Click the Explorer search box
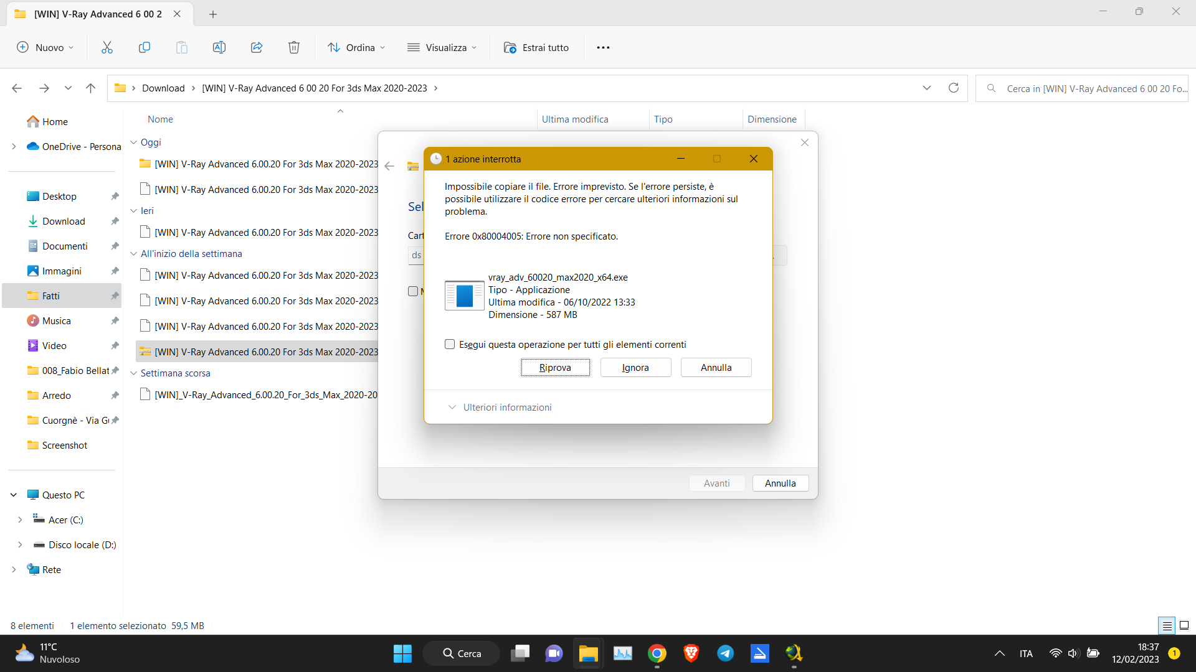 coord(1082,88)
